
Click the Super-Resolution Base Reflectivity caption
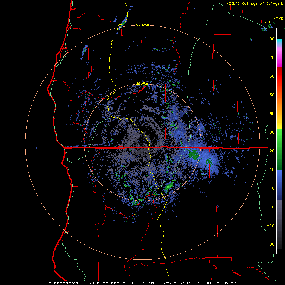(97, 283)
